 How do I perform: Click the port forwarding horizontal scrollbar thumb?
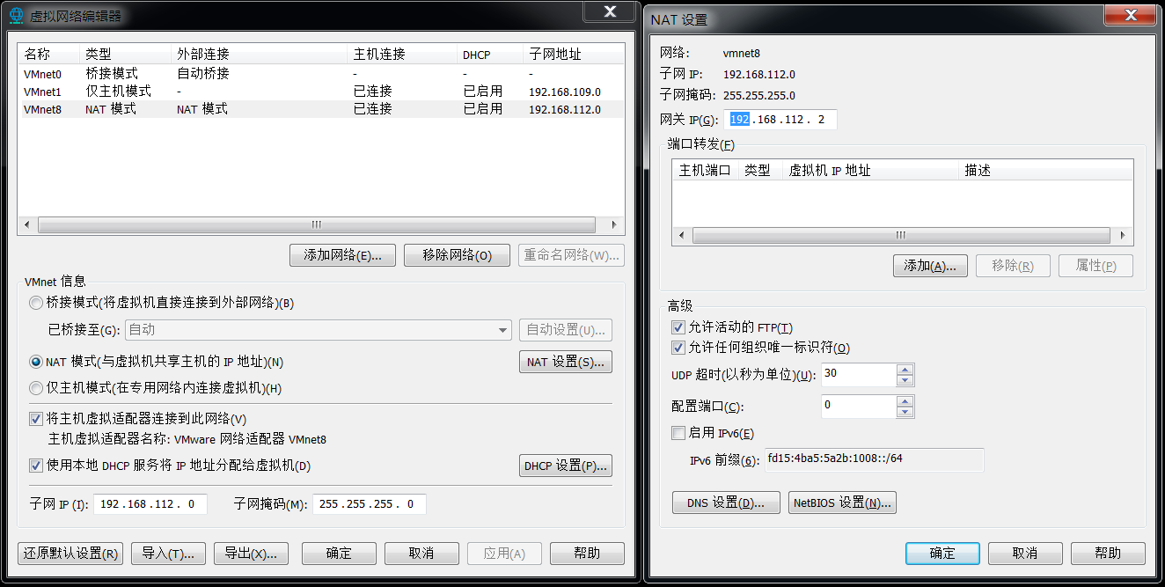[900, 236]
